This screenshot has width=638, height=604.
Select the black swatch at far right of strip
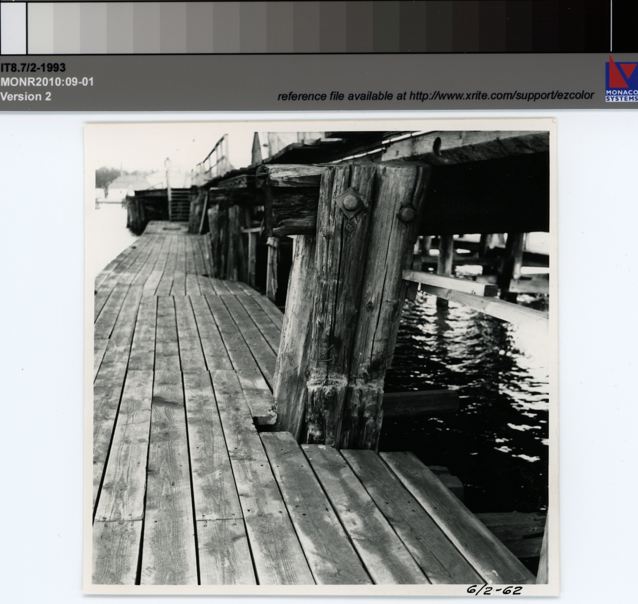coord(625,27)
